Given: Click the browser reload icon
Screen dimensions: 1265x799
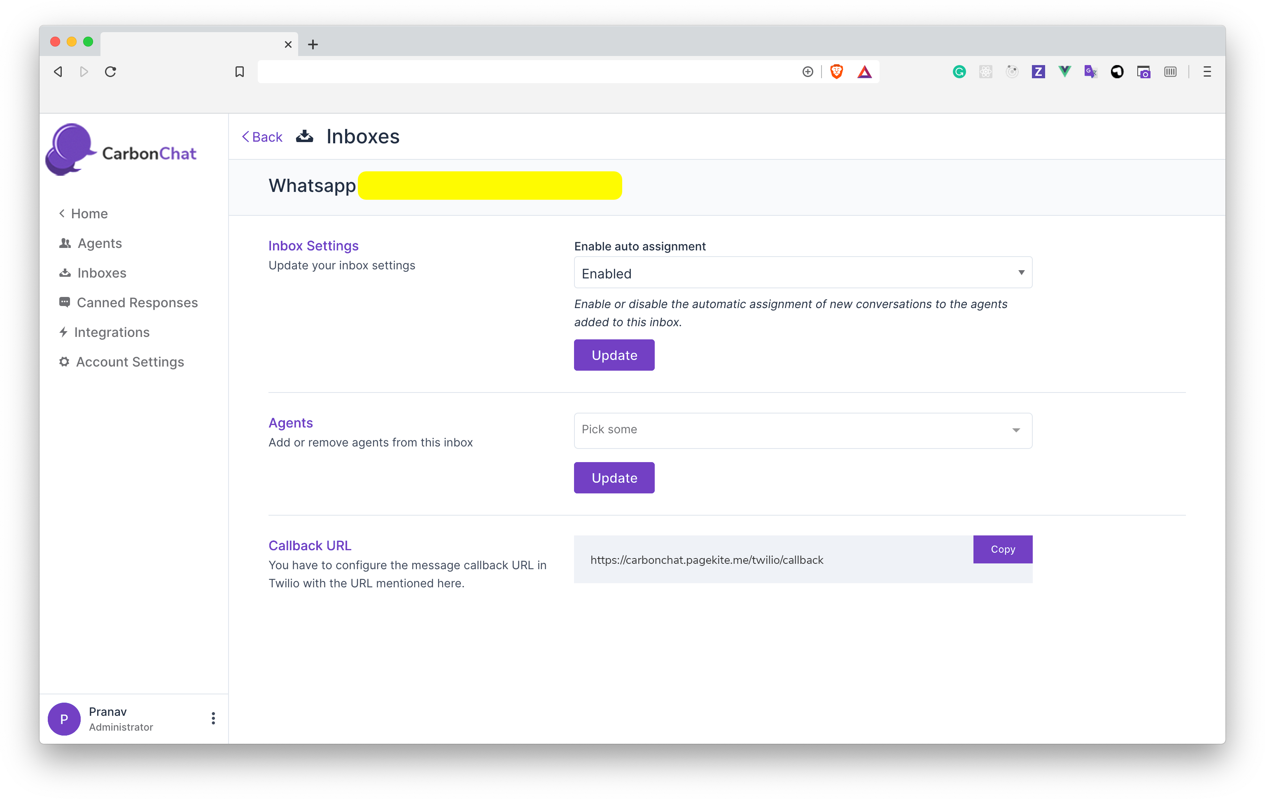Looking at the screenshot, I should tap(110, 71).
